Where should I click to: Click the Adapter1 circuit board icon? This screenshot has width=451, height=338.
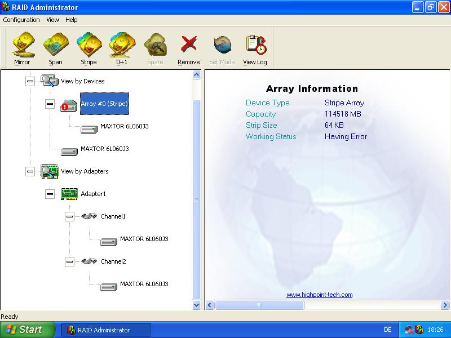[69, 194]
